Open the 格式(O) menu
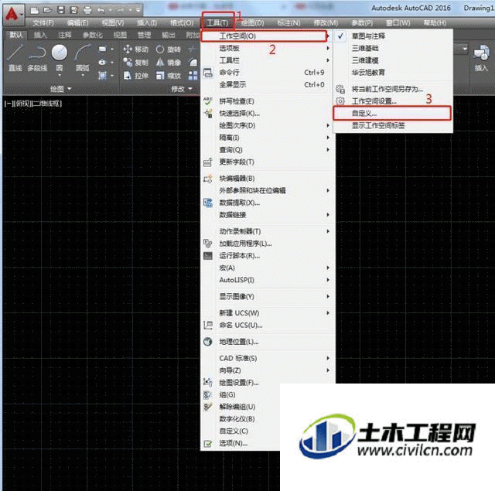The height and width of the screenshot is (491, 495). point(182,22)
